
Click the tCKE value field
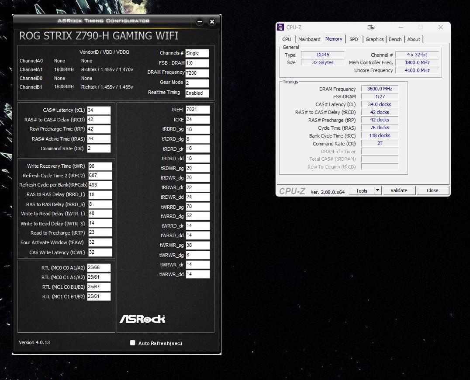click(x=198, y=119)
